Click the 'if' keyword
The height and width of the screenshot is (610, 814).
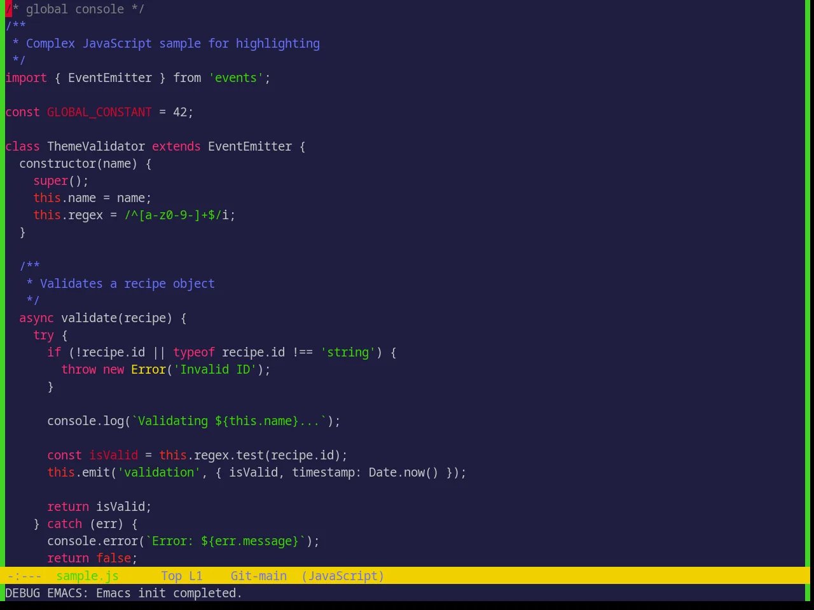point(54,352)
